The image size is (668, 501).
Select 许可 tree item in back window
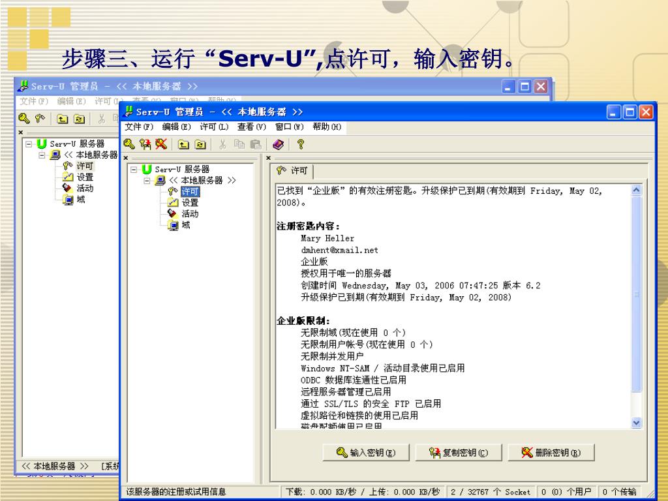click(x=85, y=166)
